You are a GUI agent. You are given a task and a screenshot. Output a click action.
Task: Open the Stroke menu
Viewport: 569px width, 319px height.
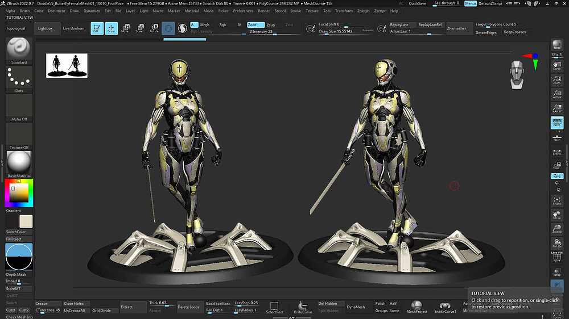pyautogui.click(x=295, y=11)
